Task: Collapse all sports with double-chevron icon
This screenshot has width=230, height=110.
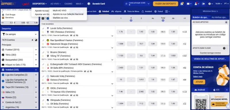Action: pyautogui.click(x=32, y=40)
